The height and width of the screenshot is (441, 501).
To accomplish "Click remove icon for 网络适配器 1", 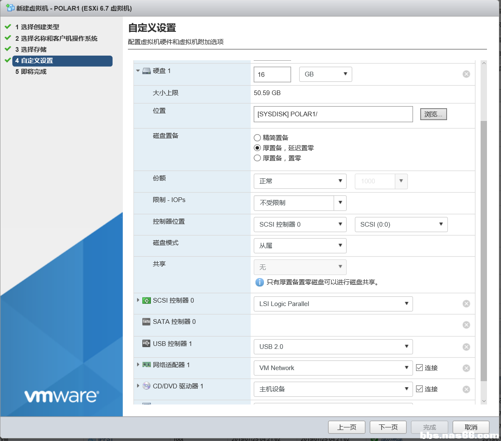I will (466, 368).
